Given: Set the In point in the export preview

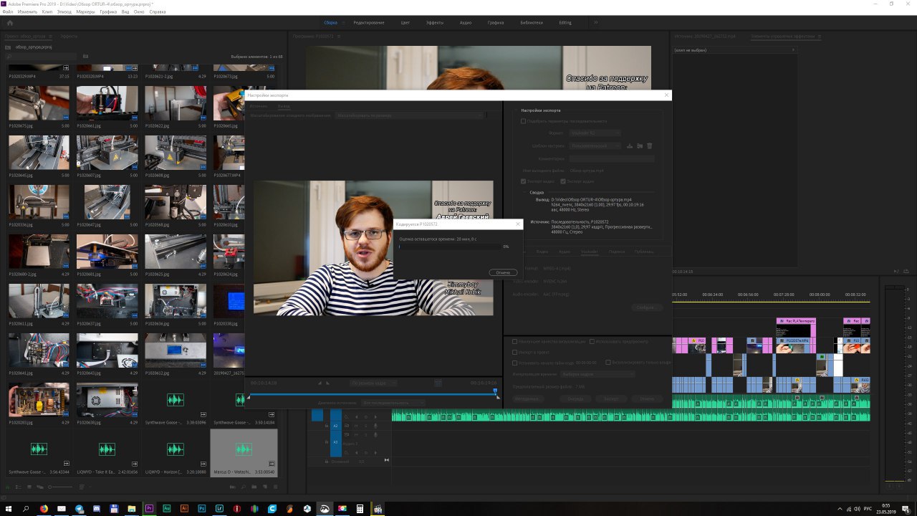Looking at the screenshot, I should (320, 383).
